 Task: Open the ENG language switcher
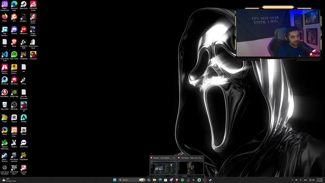coord(305,180)
